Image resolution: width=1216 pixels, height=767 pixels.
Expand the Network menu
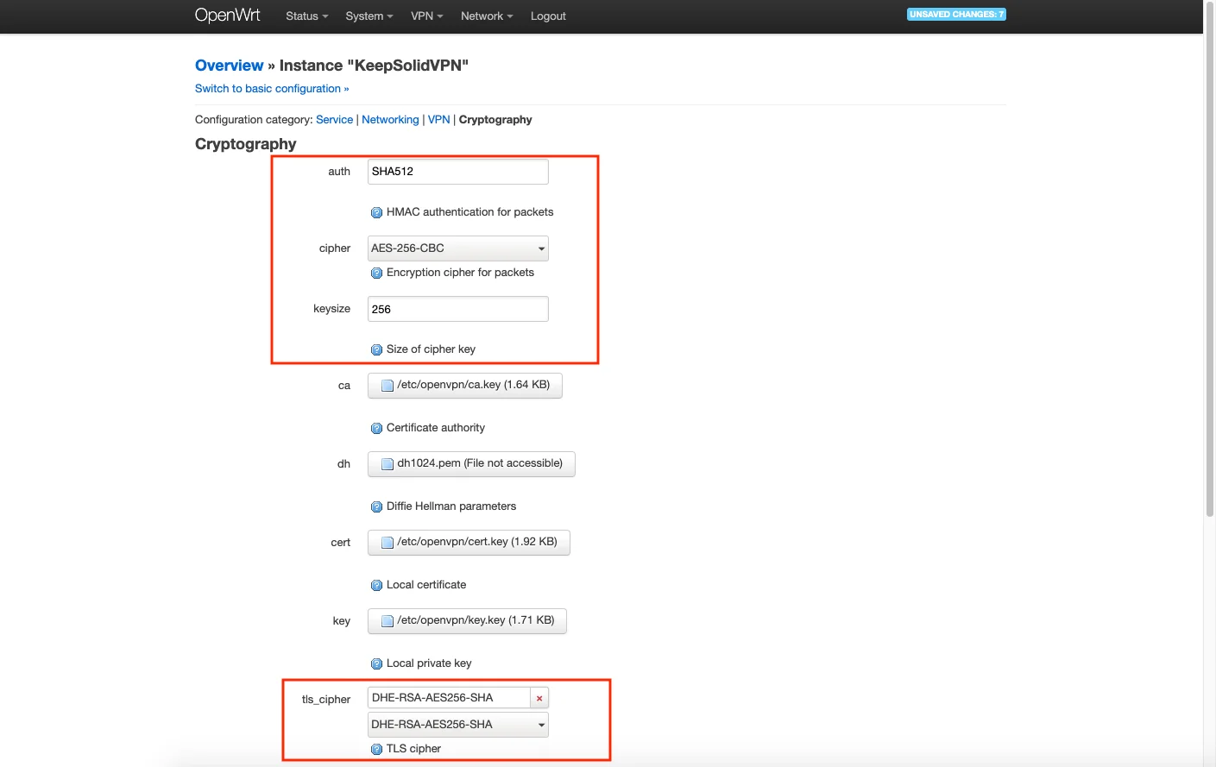click(x=486, y=16)
